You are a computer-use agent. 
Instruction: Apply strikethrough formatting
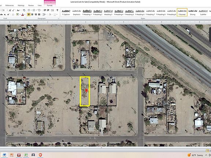1,15
